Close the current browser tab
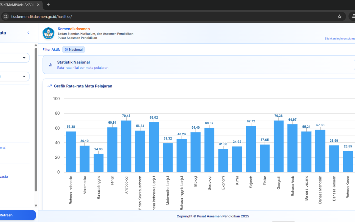The height and width of the screenshot is (222, 355). point(38,5)
